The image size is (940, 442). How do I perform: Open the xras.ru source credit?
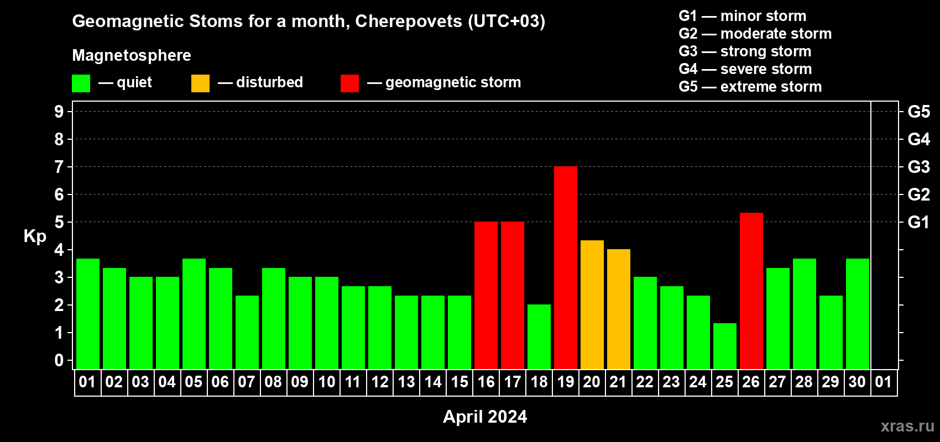point(907,426)
